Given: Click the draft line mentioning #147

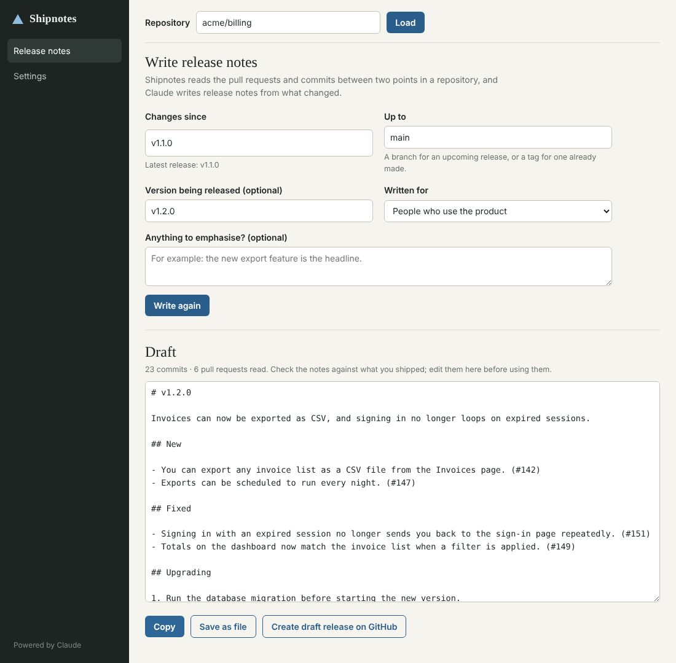Looking at the screenshot, I should click(283, 483).
